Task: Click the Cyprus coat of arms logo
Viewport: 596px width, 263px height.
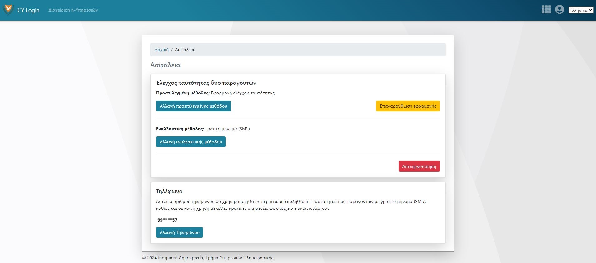Action: (8, 9)
